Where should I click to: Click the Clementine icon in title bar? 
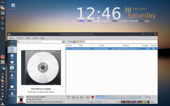9,34
